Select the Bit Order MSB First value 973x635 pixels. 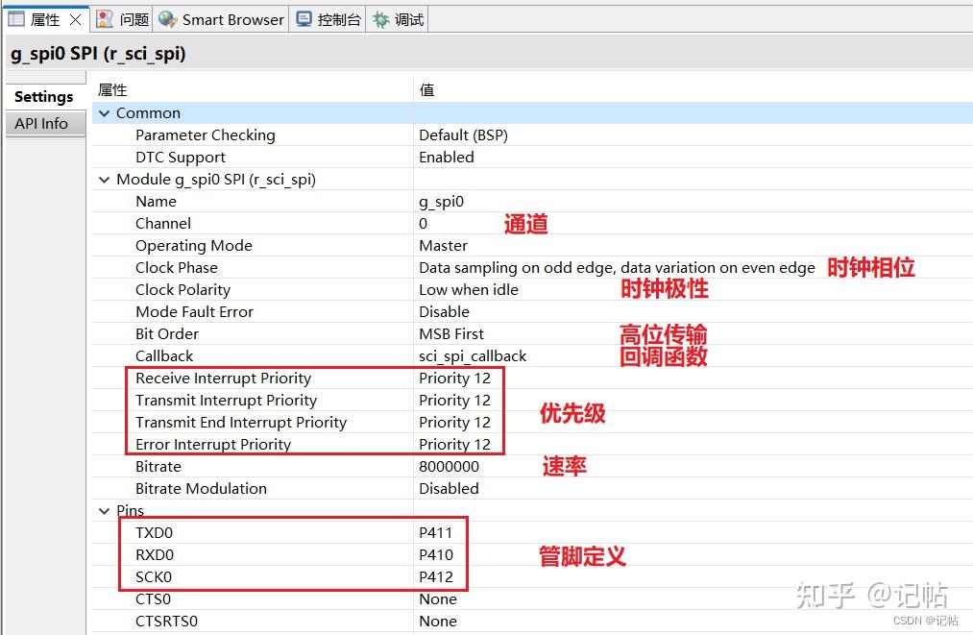451,334
